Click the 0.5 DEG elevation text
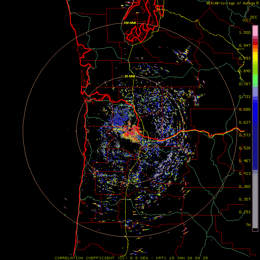Screen dimensions: 260x260 click(x=139, y=258)
